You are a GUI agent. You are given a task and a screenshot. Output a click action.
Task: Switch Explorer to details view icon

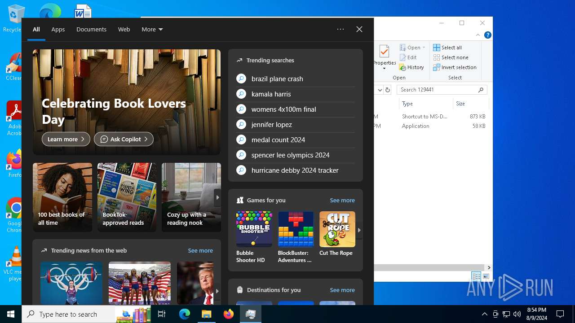click(x=476, y=276)
